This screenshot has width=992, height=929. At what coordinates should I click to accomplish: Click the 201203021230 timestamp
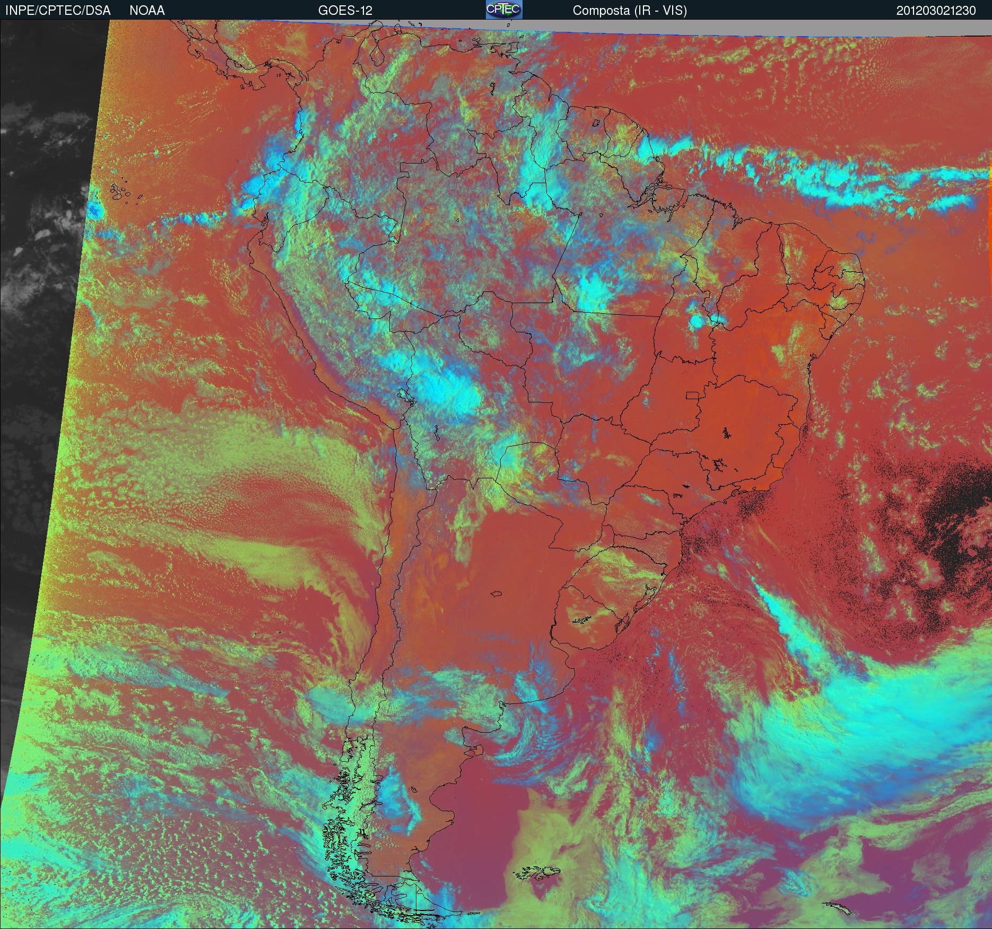936,11
